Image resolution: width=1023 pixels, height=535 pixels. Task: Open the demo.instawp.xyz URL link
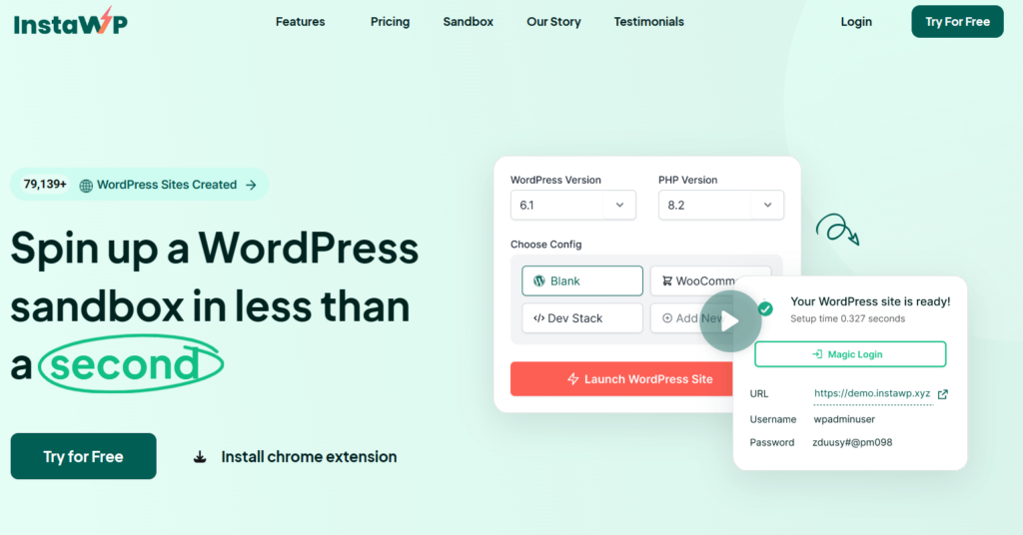tap(872, 393)
